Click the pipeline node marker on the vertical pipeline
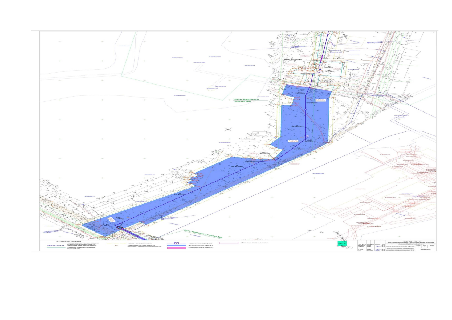This screenshot has width=452, height=320. 306,109
